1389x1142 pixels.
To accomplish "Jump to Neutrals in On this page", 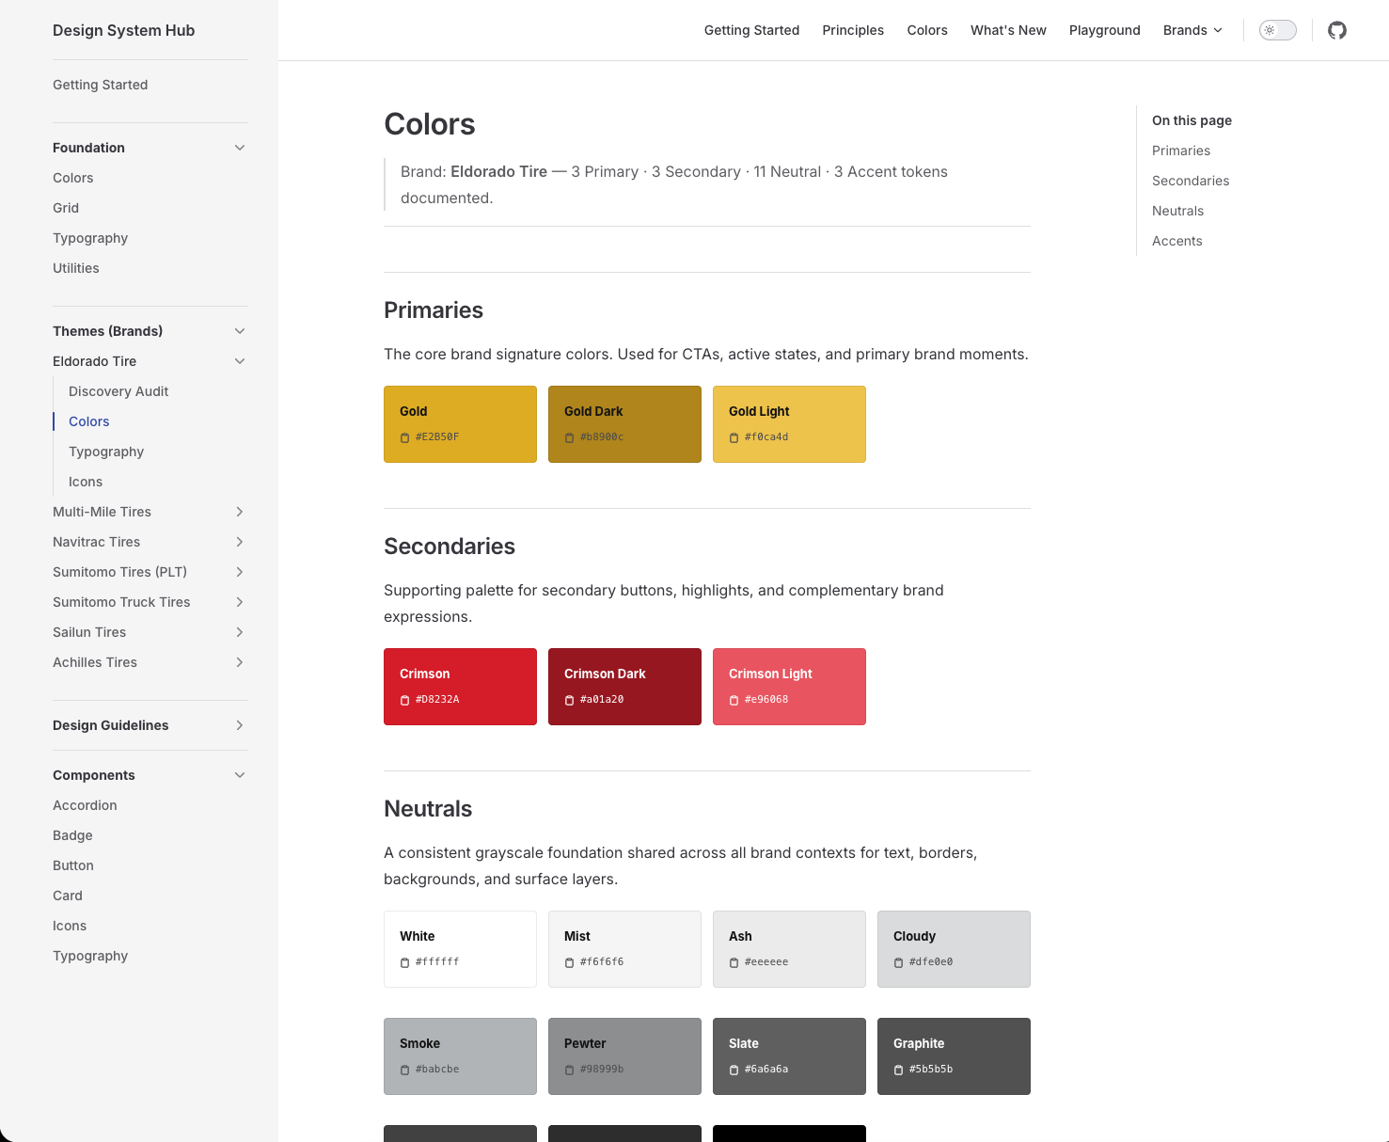I will coord(1177,211).
